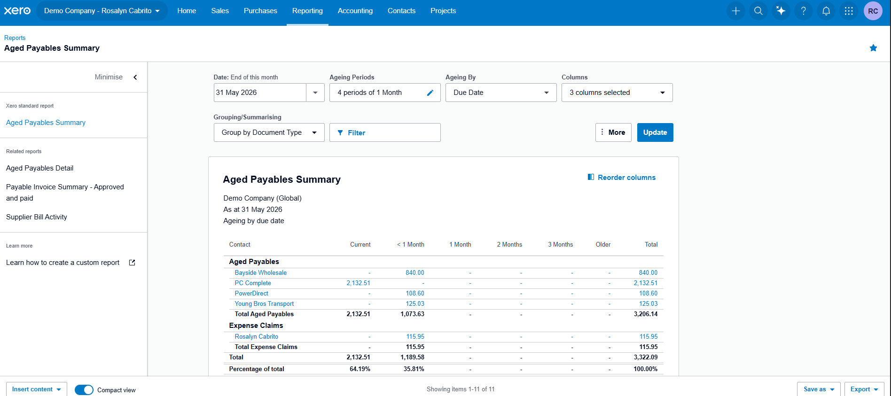The height and width of the screenshot is (396, 891).
Task: Toggle the favourite star for this report
Action: (x=873, y=48)
